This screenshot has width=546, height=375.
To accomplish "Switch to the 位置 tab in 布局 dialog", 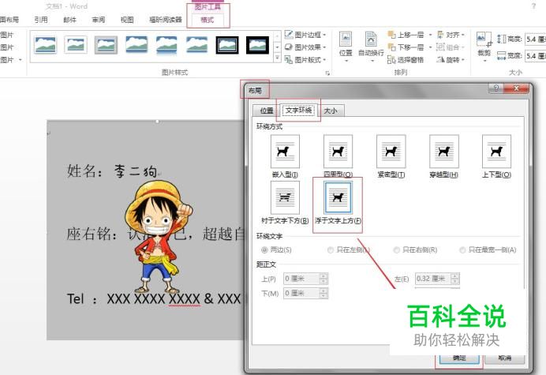I will [x=267, y=111].
